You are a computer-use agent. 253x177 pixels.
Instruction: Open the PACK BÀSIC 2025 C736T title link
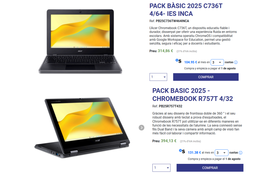186,10
